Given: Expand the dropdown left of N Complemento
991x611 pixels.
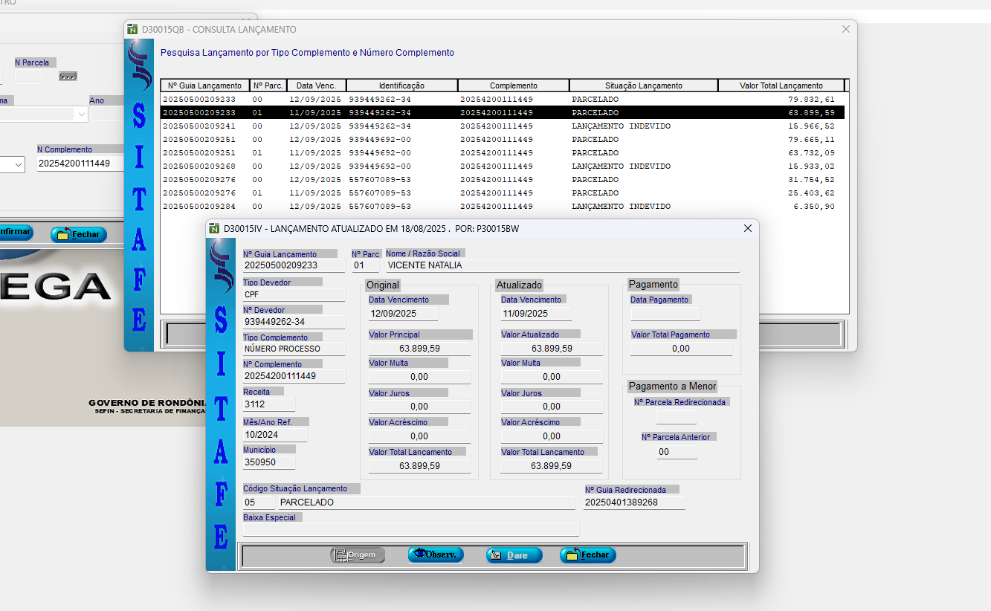Looking at the screenshot, I should coord(17,164).
